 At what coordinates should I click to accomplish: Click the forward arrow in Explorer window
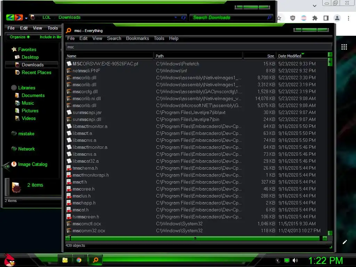[x=19, y=17]
